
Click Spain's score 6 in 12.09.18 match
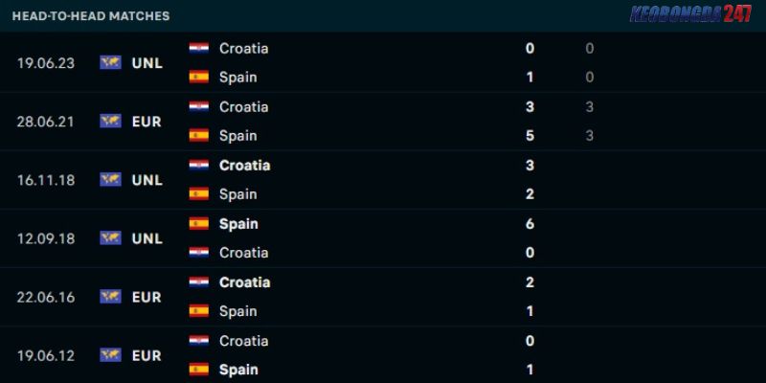530,224
